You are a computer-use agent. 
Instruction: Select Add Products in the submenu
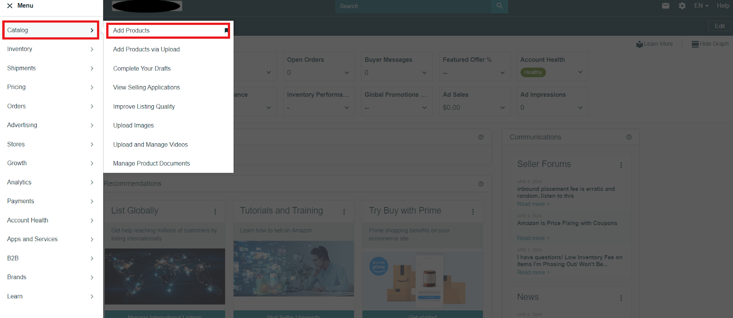131,31
